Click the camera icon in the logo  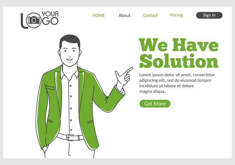click(x=34, y=20)
